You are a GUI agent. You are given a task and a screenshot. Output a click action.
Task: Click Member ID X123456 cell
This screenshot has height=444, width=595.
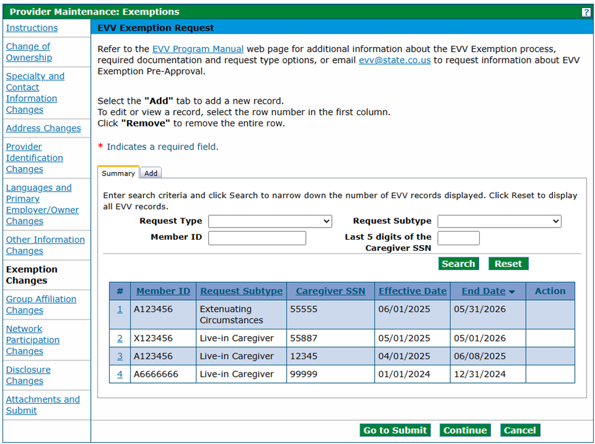[x=163, y=338]
